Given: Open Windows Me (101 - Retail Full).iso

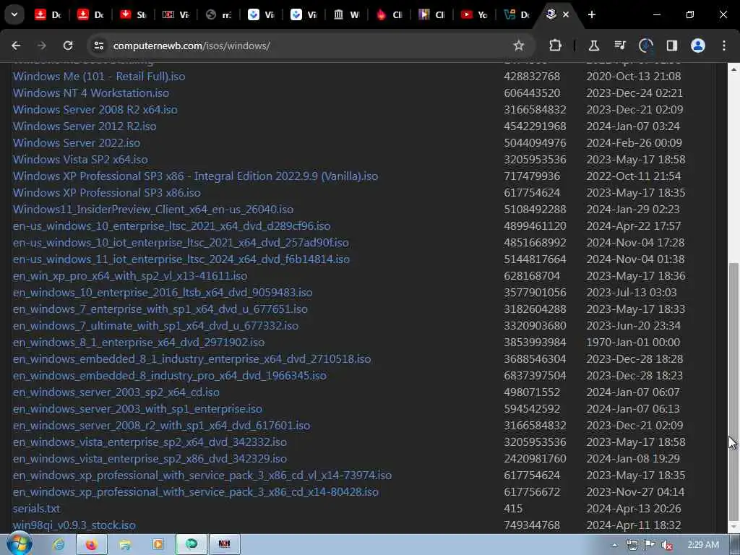Looking at the screenshot, I should click(98, 77).
